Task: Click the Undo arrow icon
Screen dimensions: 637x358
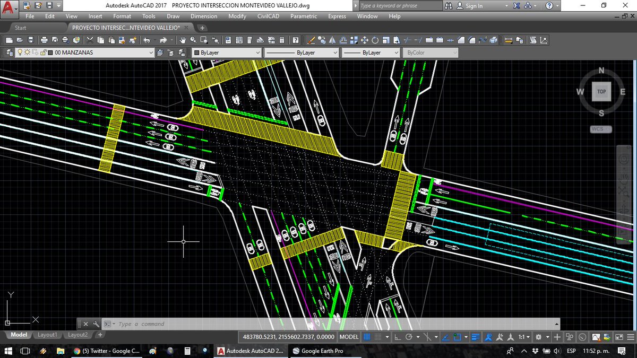Action: coord(147,40)
